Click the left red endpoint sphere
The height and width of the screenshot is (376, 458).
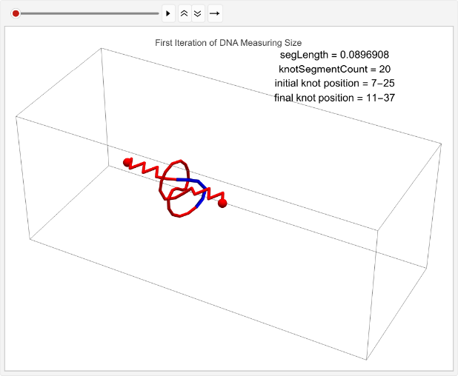[127, 162]
